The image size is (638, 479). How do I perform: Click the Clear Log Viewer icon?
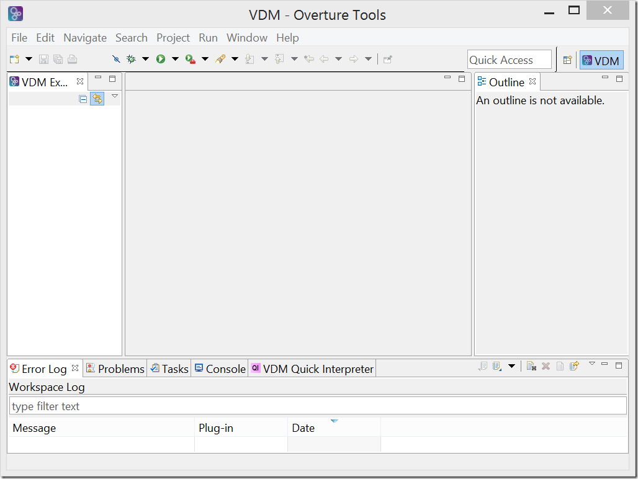(531, 366)
